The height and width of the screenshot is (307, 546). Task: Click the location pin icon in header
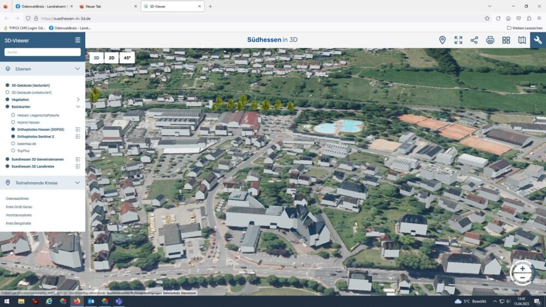pos(442,40)
